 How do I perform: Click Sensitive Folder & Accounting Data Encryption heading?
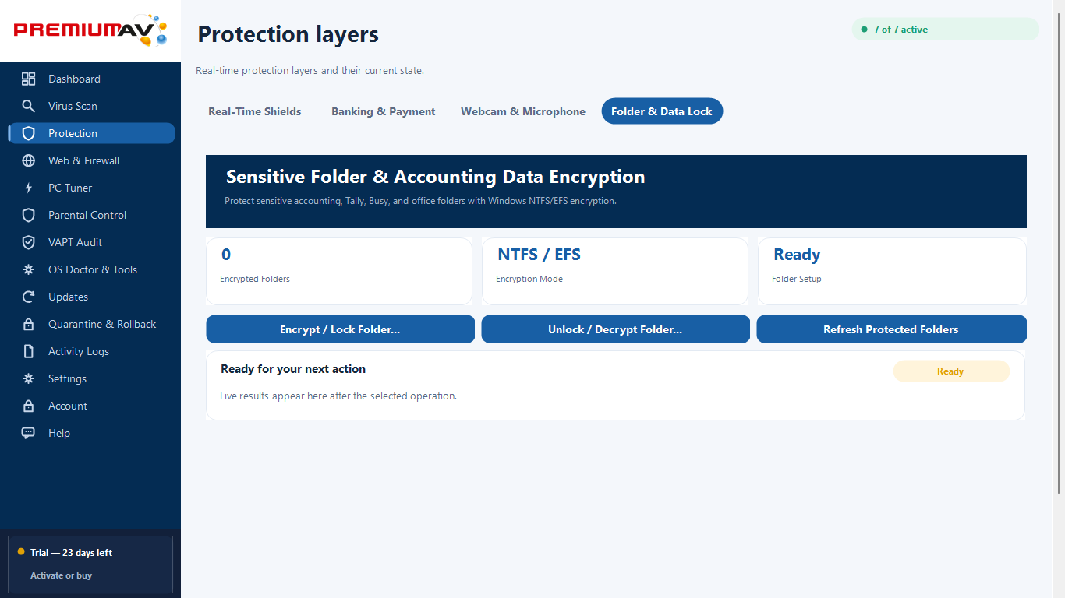click(435, 177)
